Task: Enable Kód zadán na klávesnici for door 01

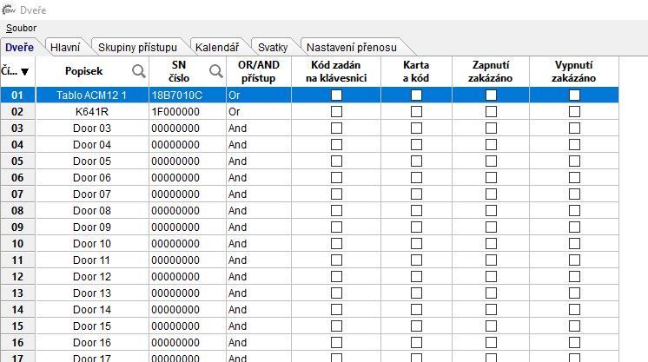Action: point(336,95)
